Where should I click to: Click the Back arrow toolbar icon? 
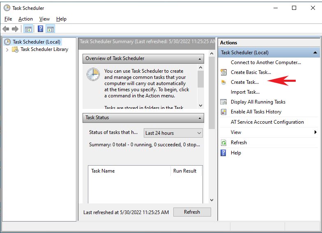coord(6,29)
